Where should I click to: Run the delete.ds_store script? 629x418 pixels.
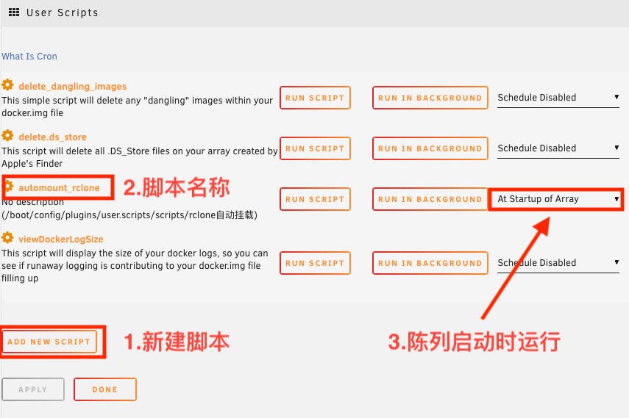pyautogui.click(x=315, y=148)
